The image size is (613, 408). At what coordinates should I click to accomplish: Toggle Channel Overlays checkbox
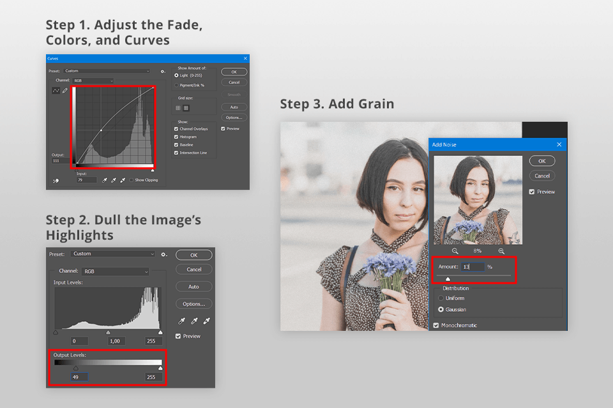(x=176, y=129)
